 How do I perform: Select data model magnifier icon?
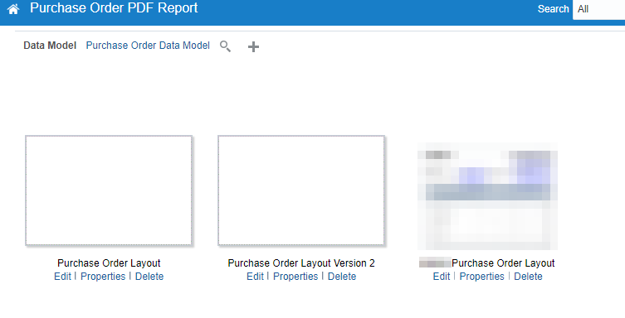225,46
